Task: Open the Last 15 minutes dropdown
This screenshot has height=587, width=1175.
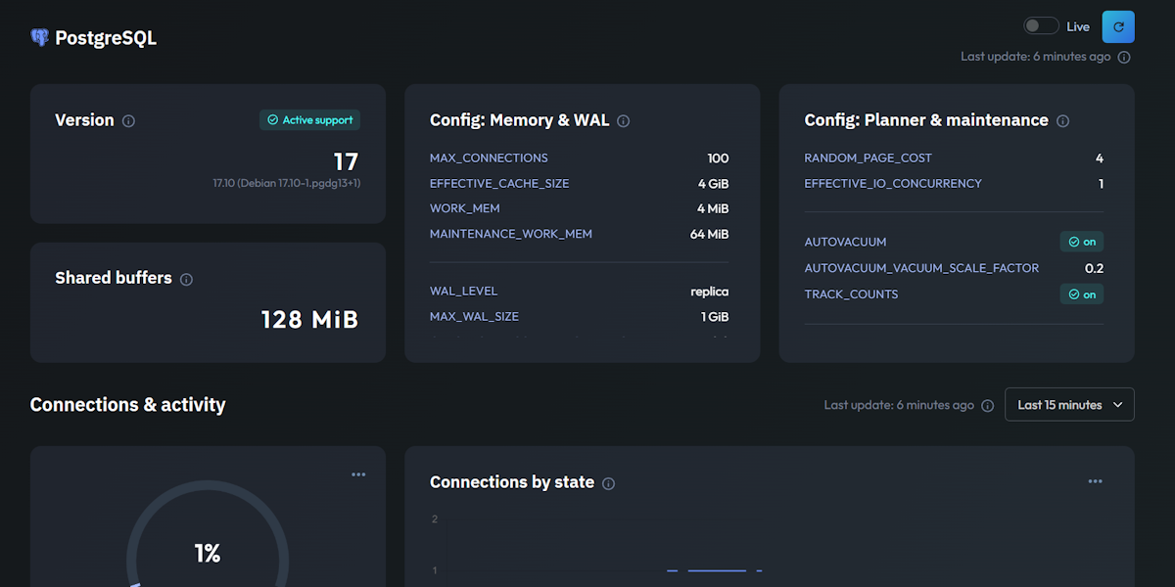Action: tap(1069, 405)
